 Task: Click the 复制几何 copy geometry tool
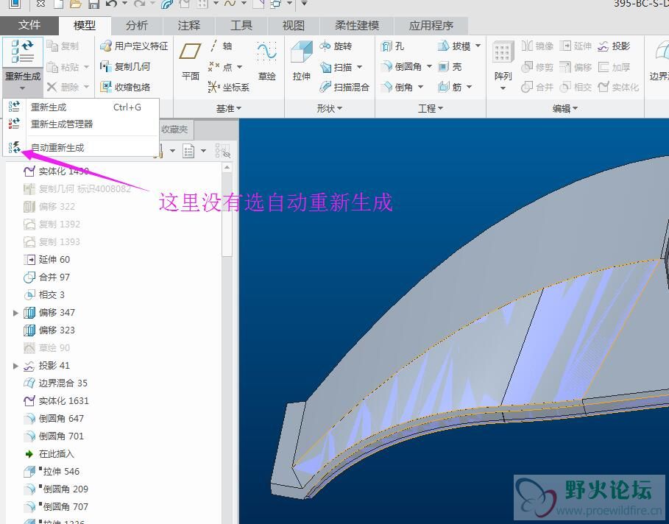click(125, 66)
